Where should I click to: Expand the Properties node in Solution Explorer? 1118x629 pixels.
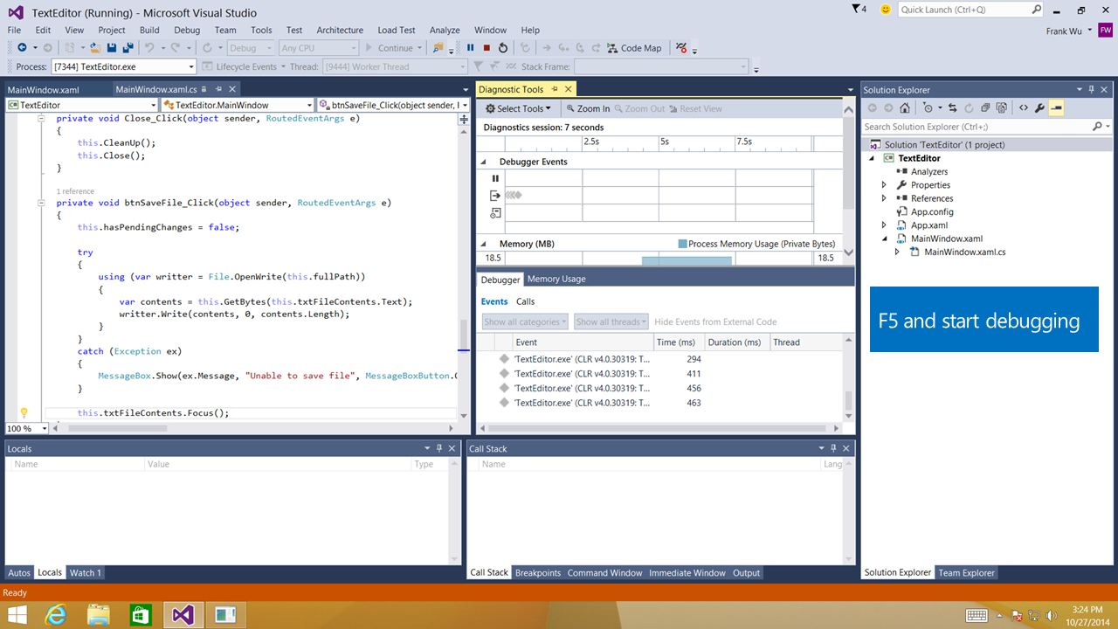[884, 185]
